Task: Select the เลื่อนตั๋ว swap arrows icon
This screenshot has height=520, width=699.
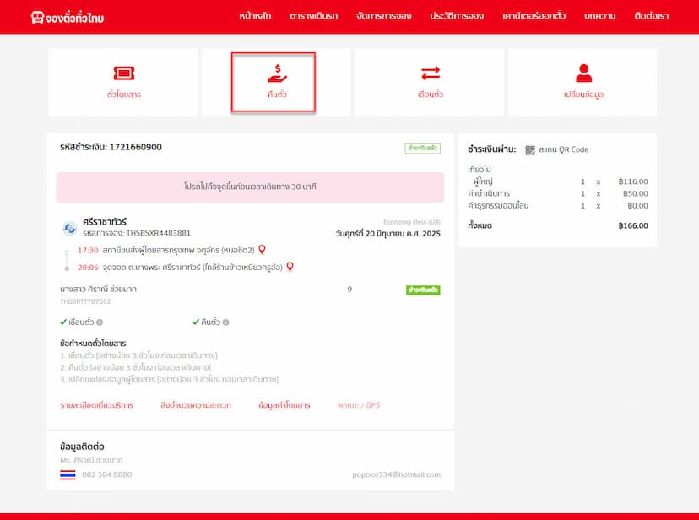Action: pyautogui.click(x=430, y=73)
